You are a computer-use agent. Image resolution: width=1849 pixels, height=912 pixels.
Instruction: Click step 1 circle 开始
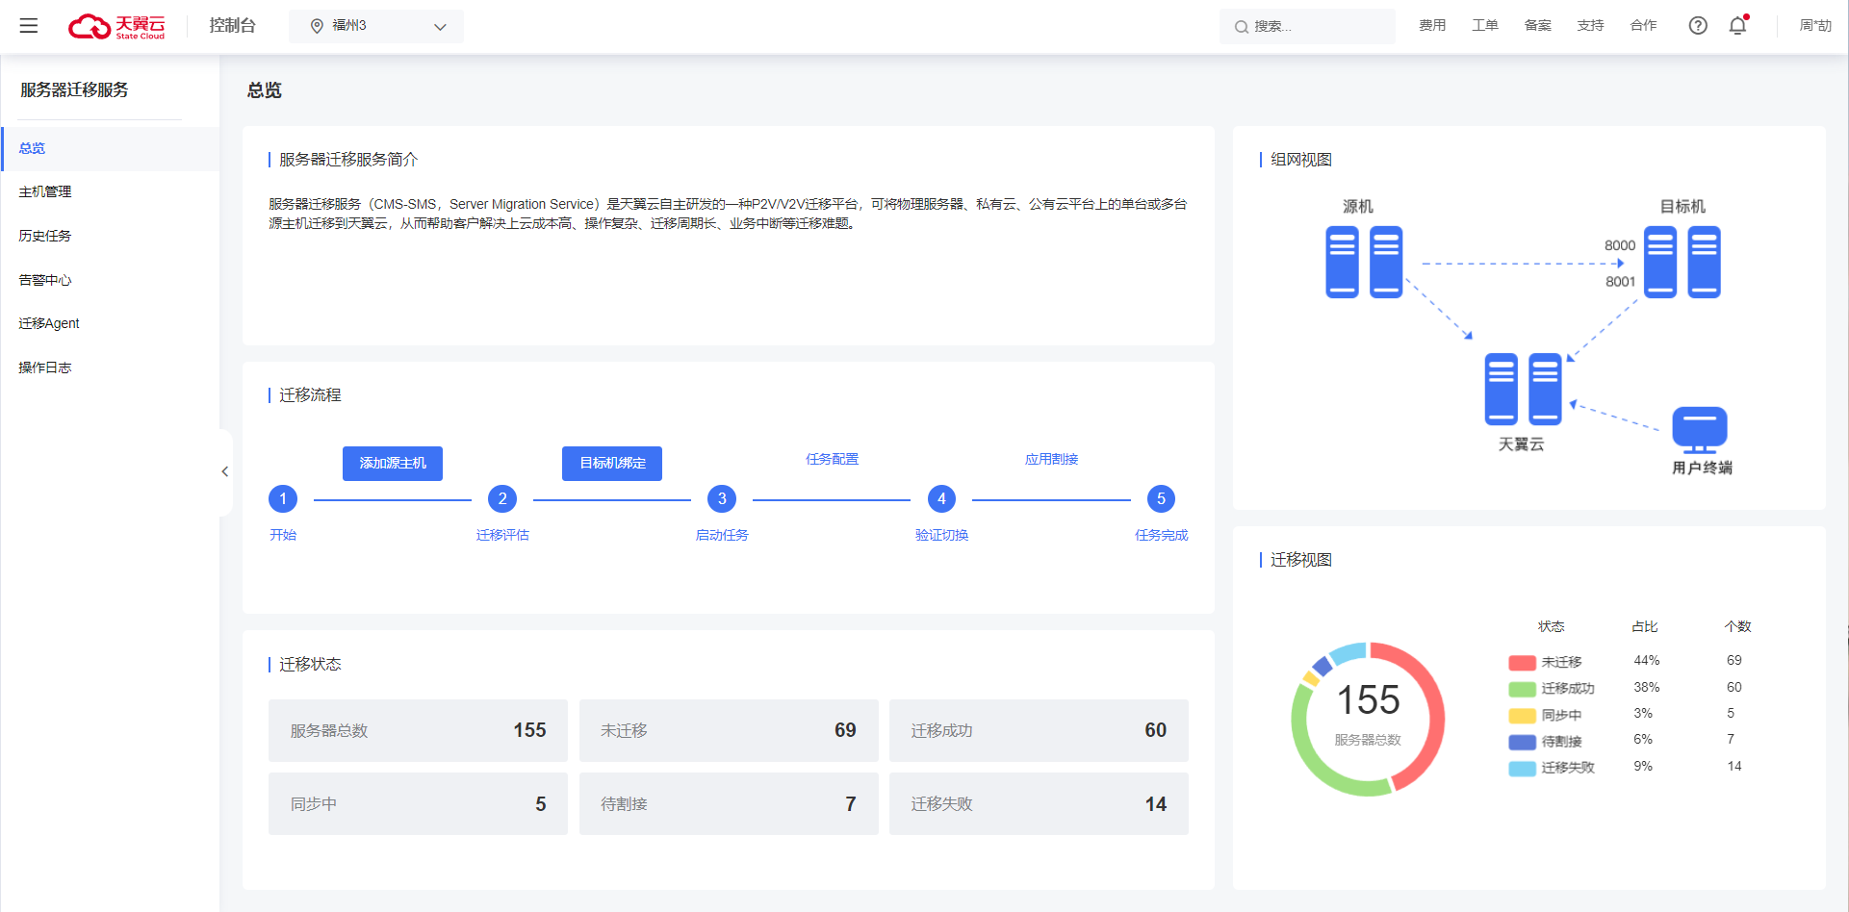[x=283, y=499]
